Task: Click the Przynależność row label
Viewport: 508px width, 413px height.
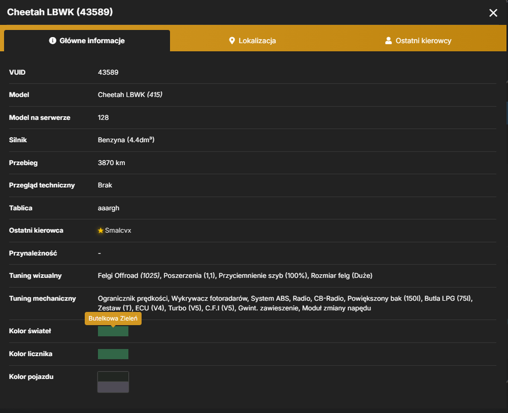Action: [33, 253]
